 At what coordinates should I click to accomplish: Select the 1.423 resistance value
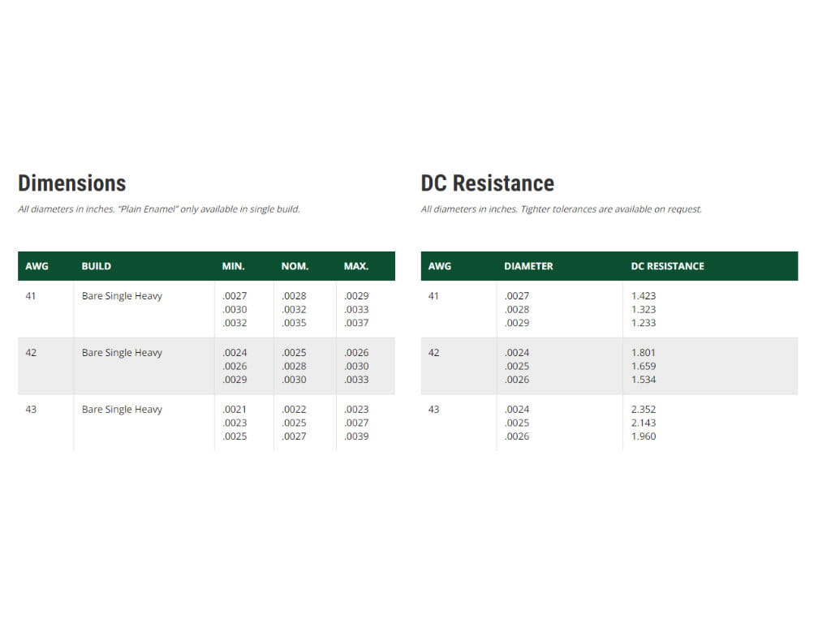tap(644, 296)
